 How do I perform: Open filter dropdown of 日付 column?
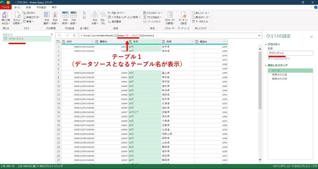tap(93, 42)
